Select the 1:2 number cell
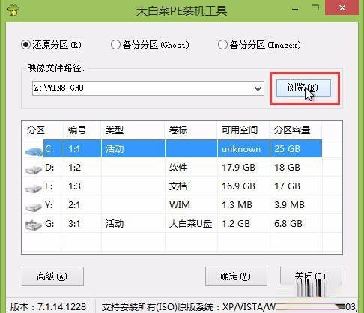This screenshot has height=313, width=364. [x=82, y=168]
